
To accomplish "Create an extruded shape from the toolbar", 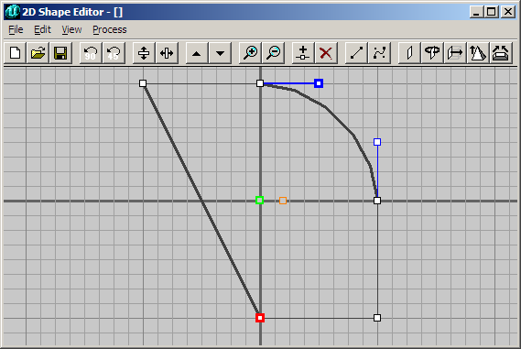I will click(455, 53).
